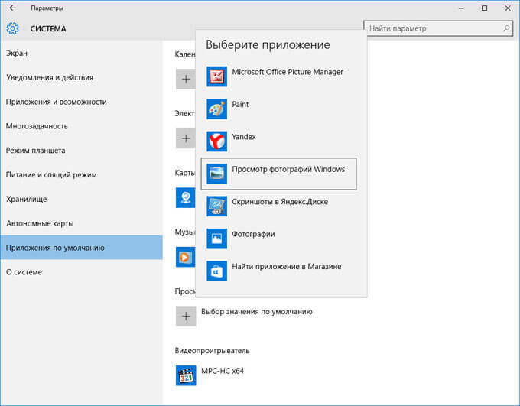
Task: Go back using the arrow button
Action: pos(12,8)
